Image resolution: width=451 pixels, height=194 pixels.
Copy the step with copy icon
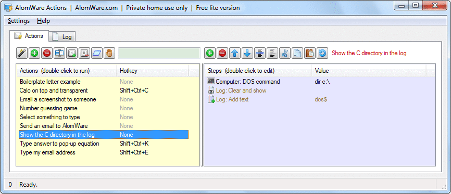point(297,53)
